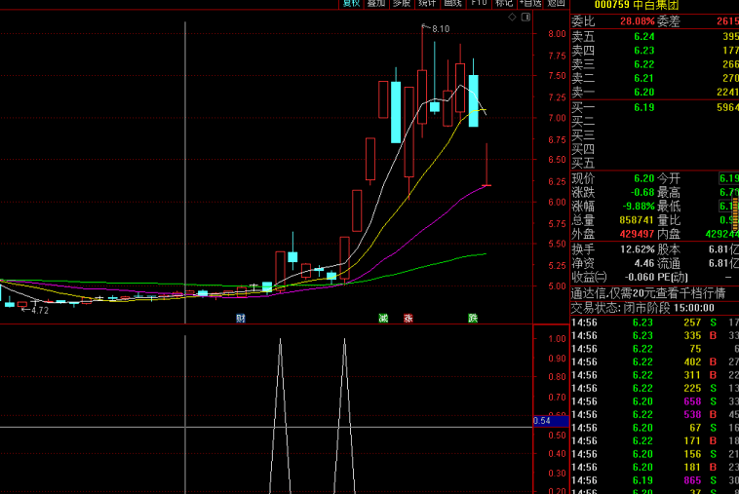Click the 返回 back button
The width and height of the screenshot is (739, 494).
coord(556,3)
